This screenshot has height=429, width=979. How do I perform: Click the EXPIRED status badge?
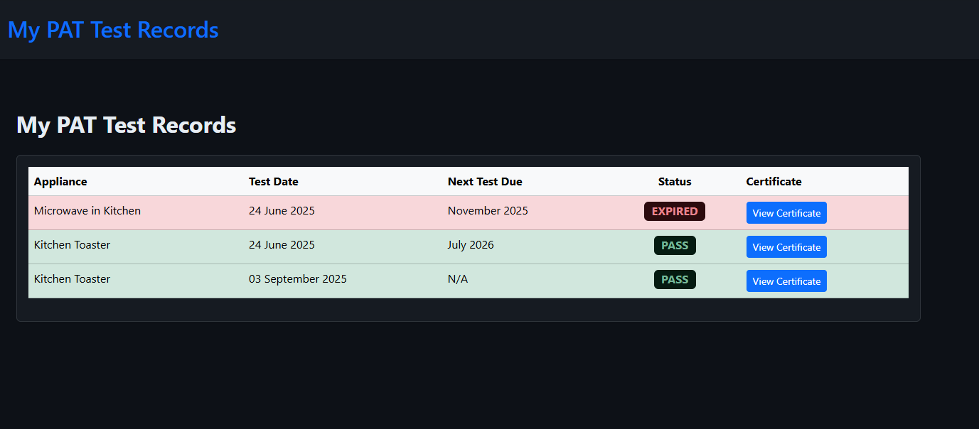674,211
